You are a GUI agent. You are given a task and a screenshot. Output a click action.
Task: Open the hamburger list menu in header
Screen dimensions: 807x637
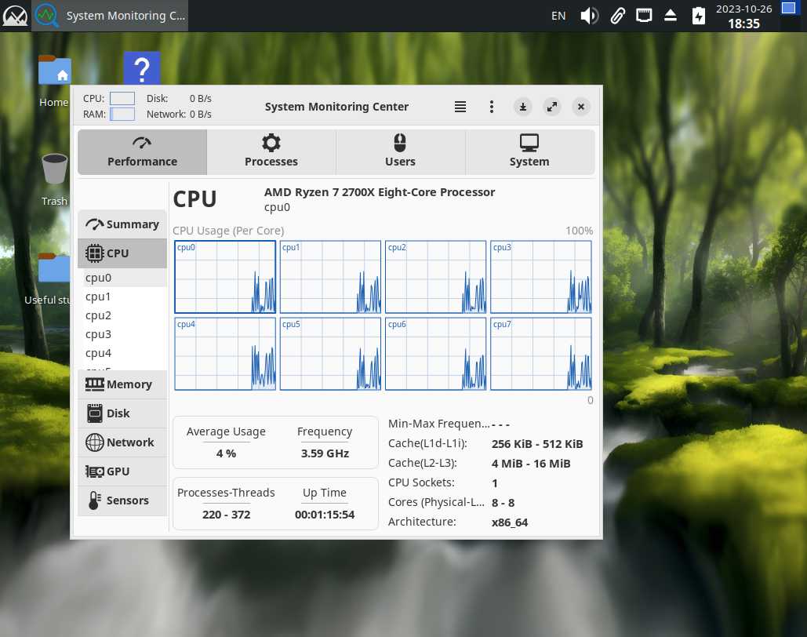point(461,107)
